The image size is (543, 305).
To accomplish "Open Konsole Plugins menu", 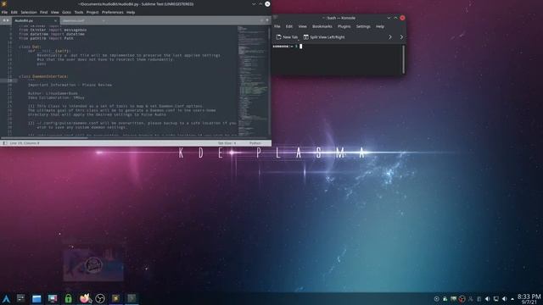I will (344, 26).
